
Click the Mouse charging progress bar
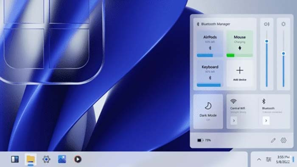click(x=240, y=56)
